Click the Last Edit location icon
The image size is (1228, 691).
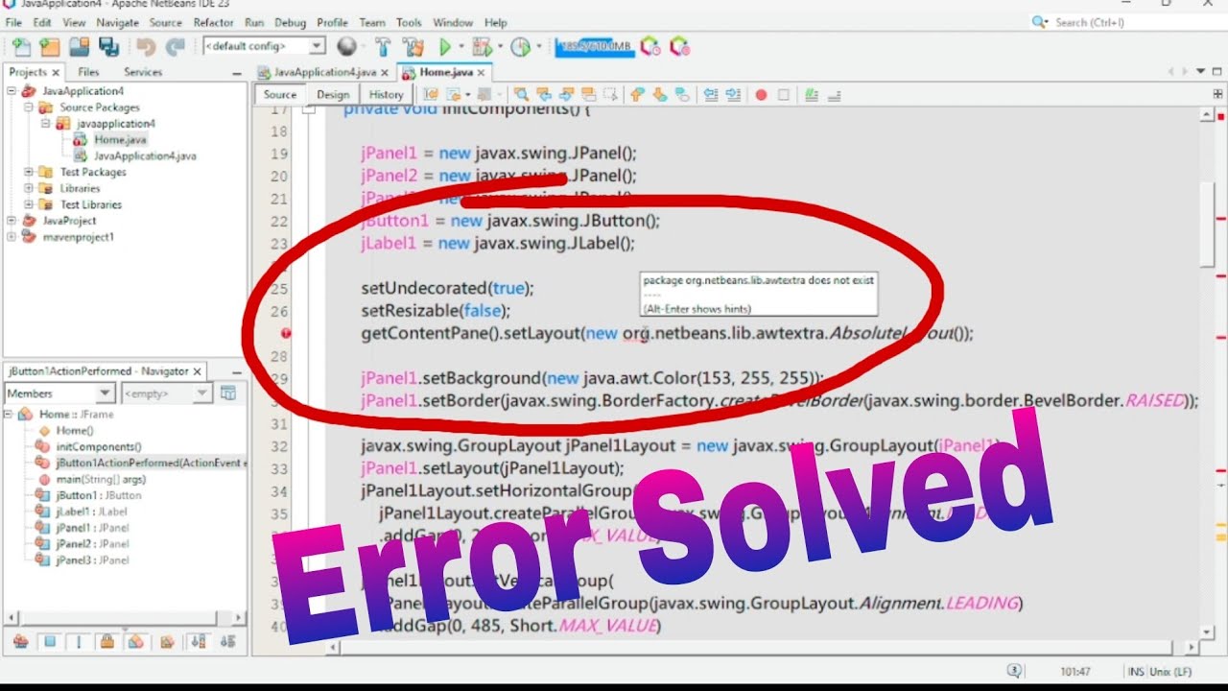click(431, 94)
